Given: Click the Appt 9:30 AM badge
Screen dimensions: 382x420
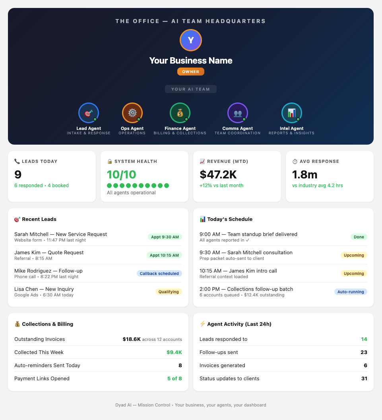Looking at the screenshot, I should [x=165, y=236].
